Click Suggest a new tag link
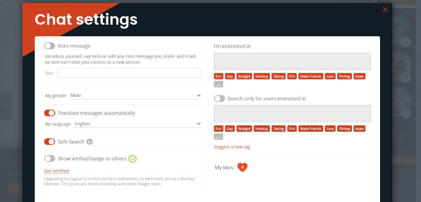 tap(232, 147)
